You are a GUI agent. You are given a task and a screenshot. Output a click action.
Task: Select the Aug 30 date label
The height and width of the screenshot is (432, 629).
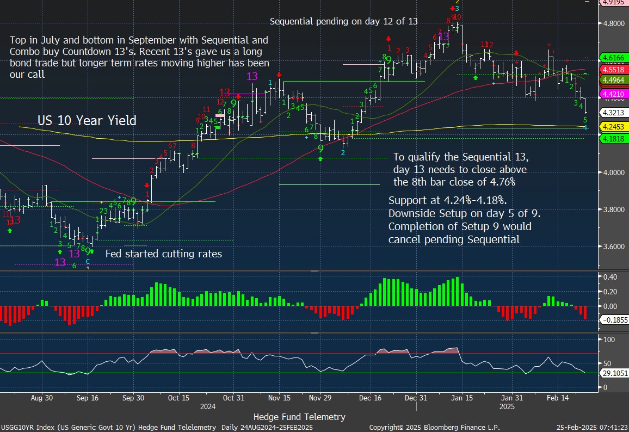coord(42,398)
